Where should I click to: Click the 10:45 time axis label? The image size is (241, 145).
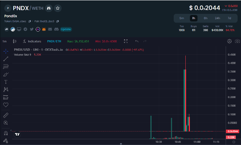(178, 142)
